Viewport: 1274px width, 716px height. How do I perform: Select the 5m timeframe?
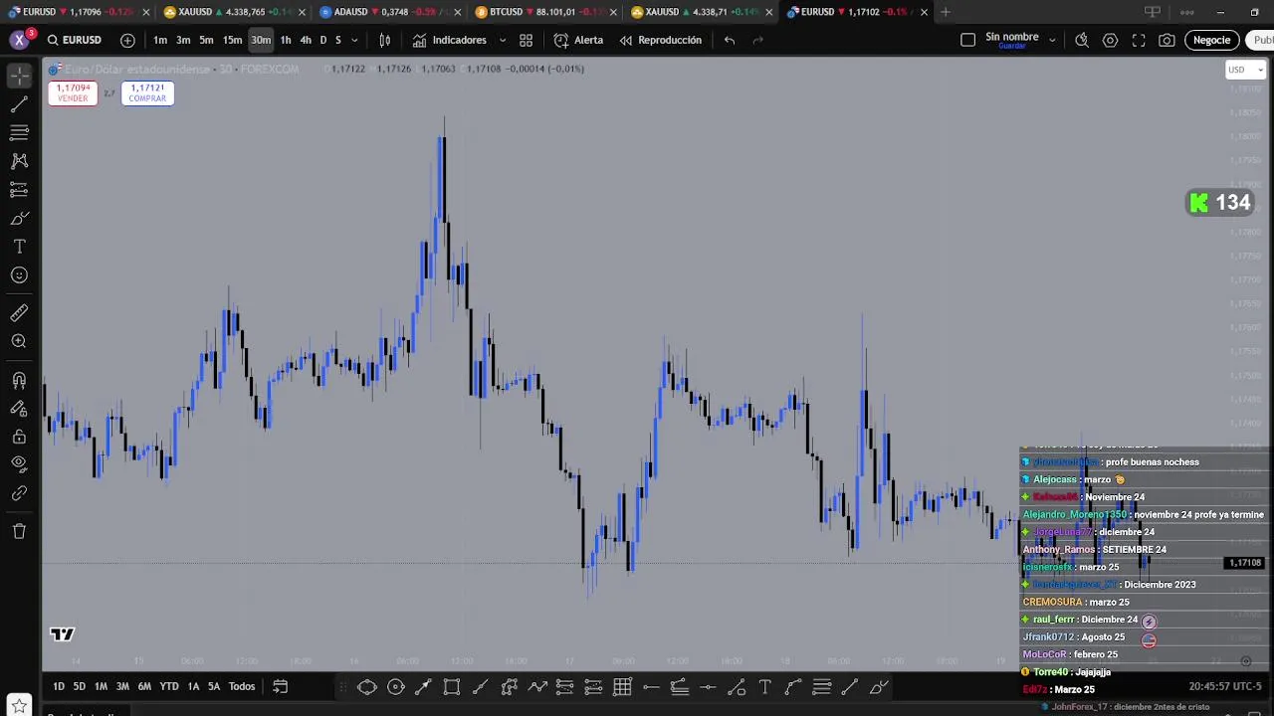tap(206, 40)
